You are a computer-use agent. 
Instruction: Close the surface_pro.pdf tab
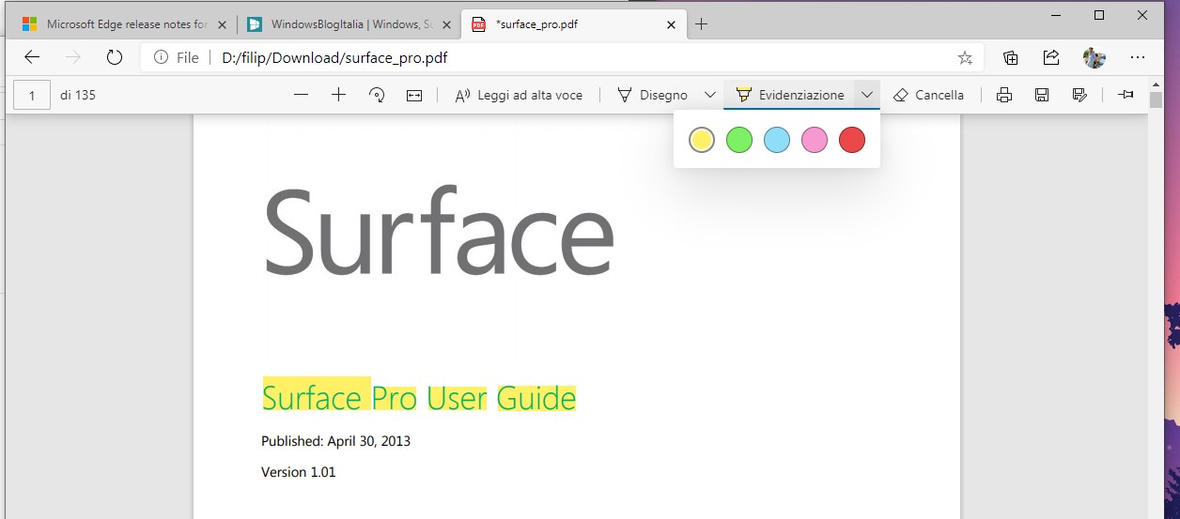(x=671, y=24)
